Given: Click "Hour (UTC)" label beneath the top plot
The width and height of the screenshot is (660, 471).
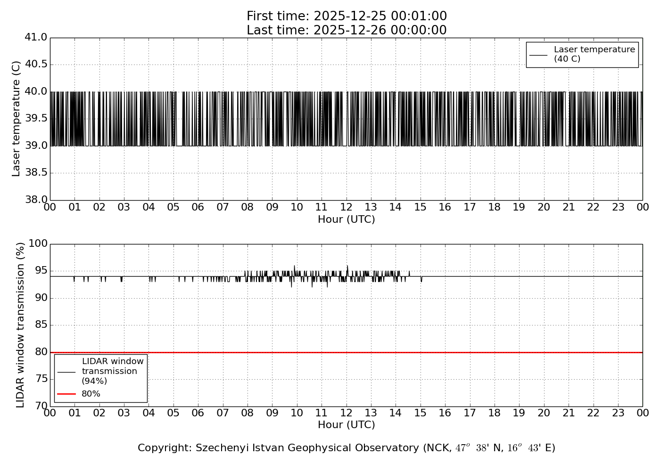Looking at the screenshot, I should pyautogui.click(x=346, y=219).
